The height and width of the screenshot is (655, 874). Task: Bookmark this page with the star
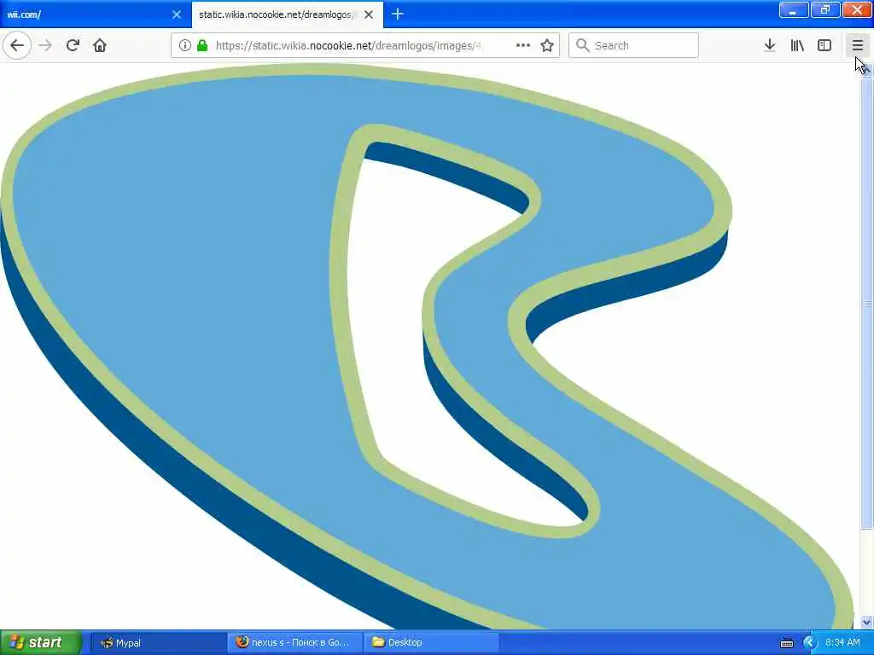[x=547, y=45]
